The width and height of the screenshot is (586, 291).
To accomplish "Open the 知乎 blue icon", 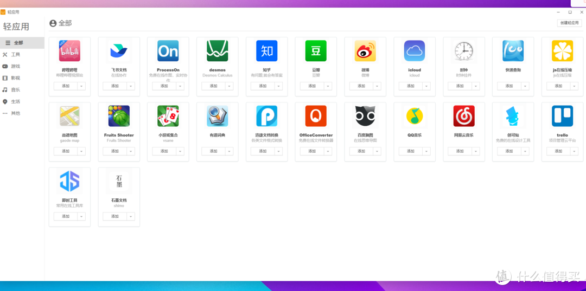I will pos(267,51).
